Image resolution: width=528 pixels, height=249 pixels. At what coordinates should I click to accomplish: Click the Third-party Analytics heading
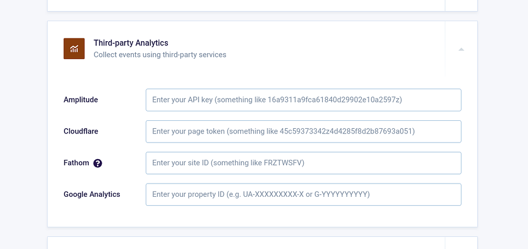click(131, 43)
